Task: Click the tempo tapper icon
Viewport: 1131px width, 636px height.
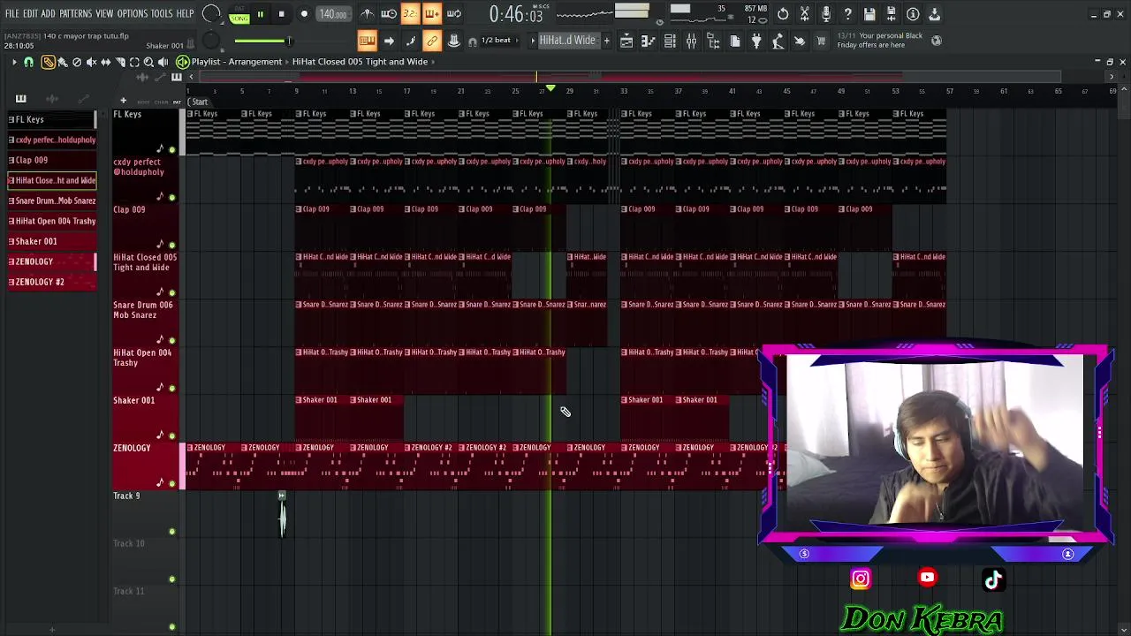Action: (778, 41)
